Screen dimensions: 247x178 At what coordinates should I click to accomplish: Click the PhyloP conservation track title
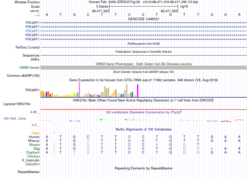coord(143,112)
